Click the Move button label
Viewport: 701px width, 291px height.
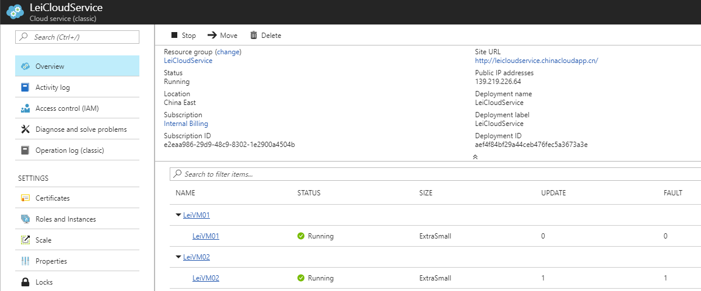click(229, 36)
